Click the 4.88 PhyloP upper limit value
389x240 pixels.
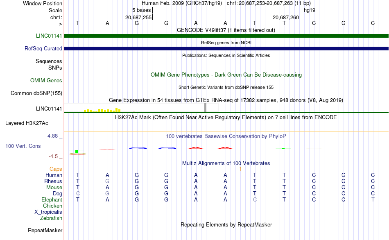(52, 136)
